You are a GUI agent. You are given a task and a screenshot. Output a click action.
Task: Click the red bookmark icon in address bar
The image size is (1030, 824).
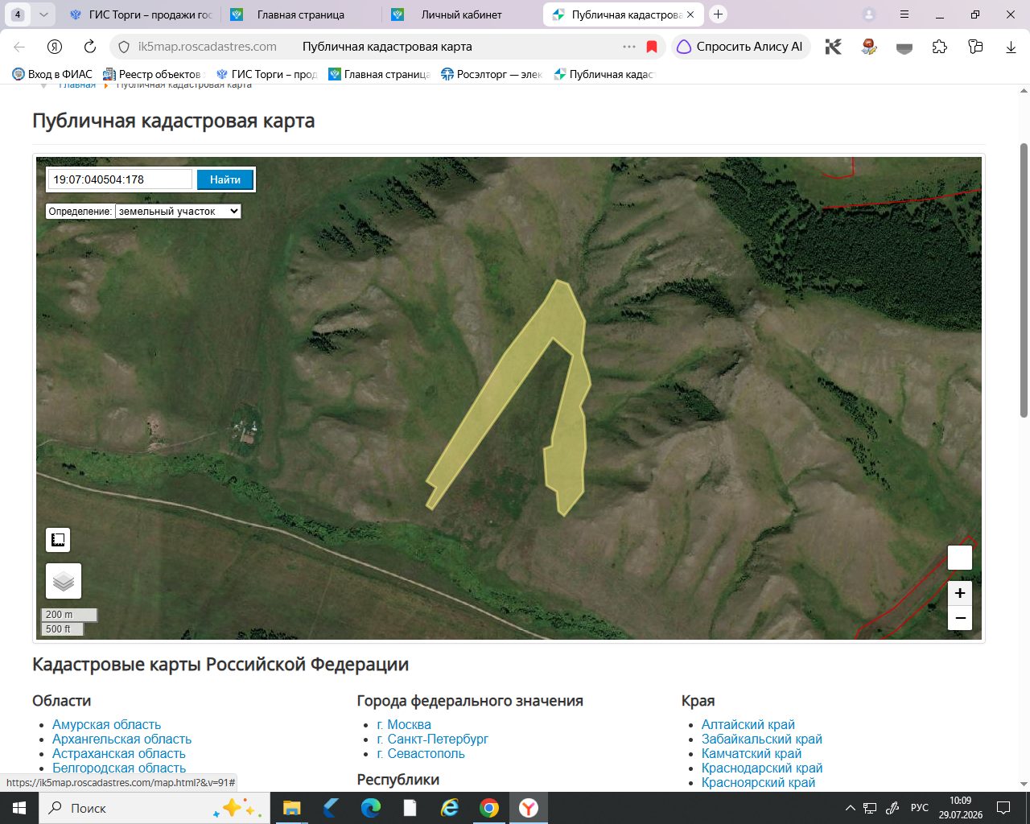coord(652,47)
